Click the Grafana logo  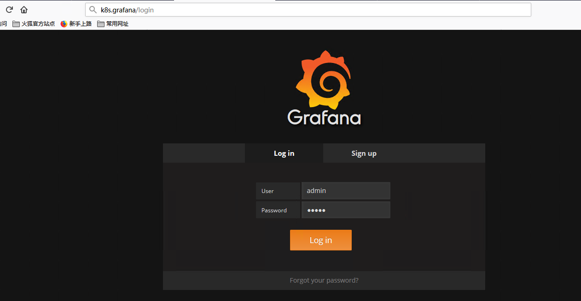coord(324,88)
